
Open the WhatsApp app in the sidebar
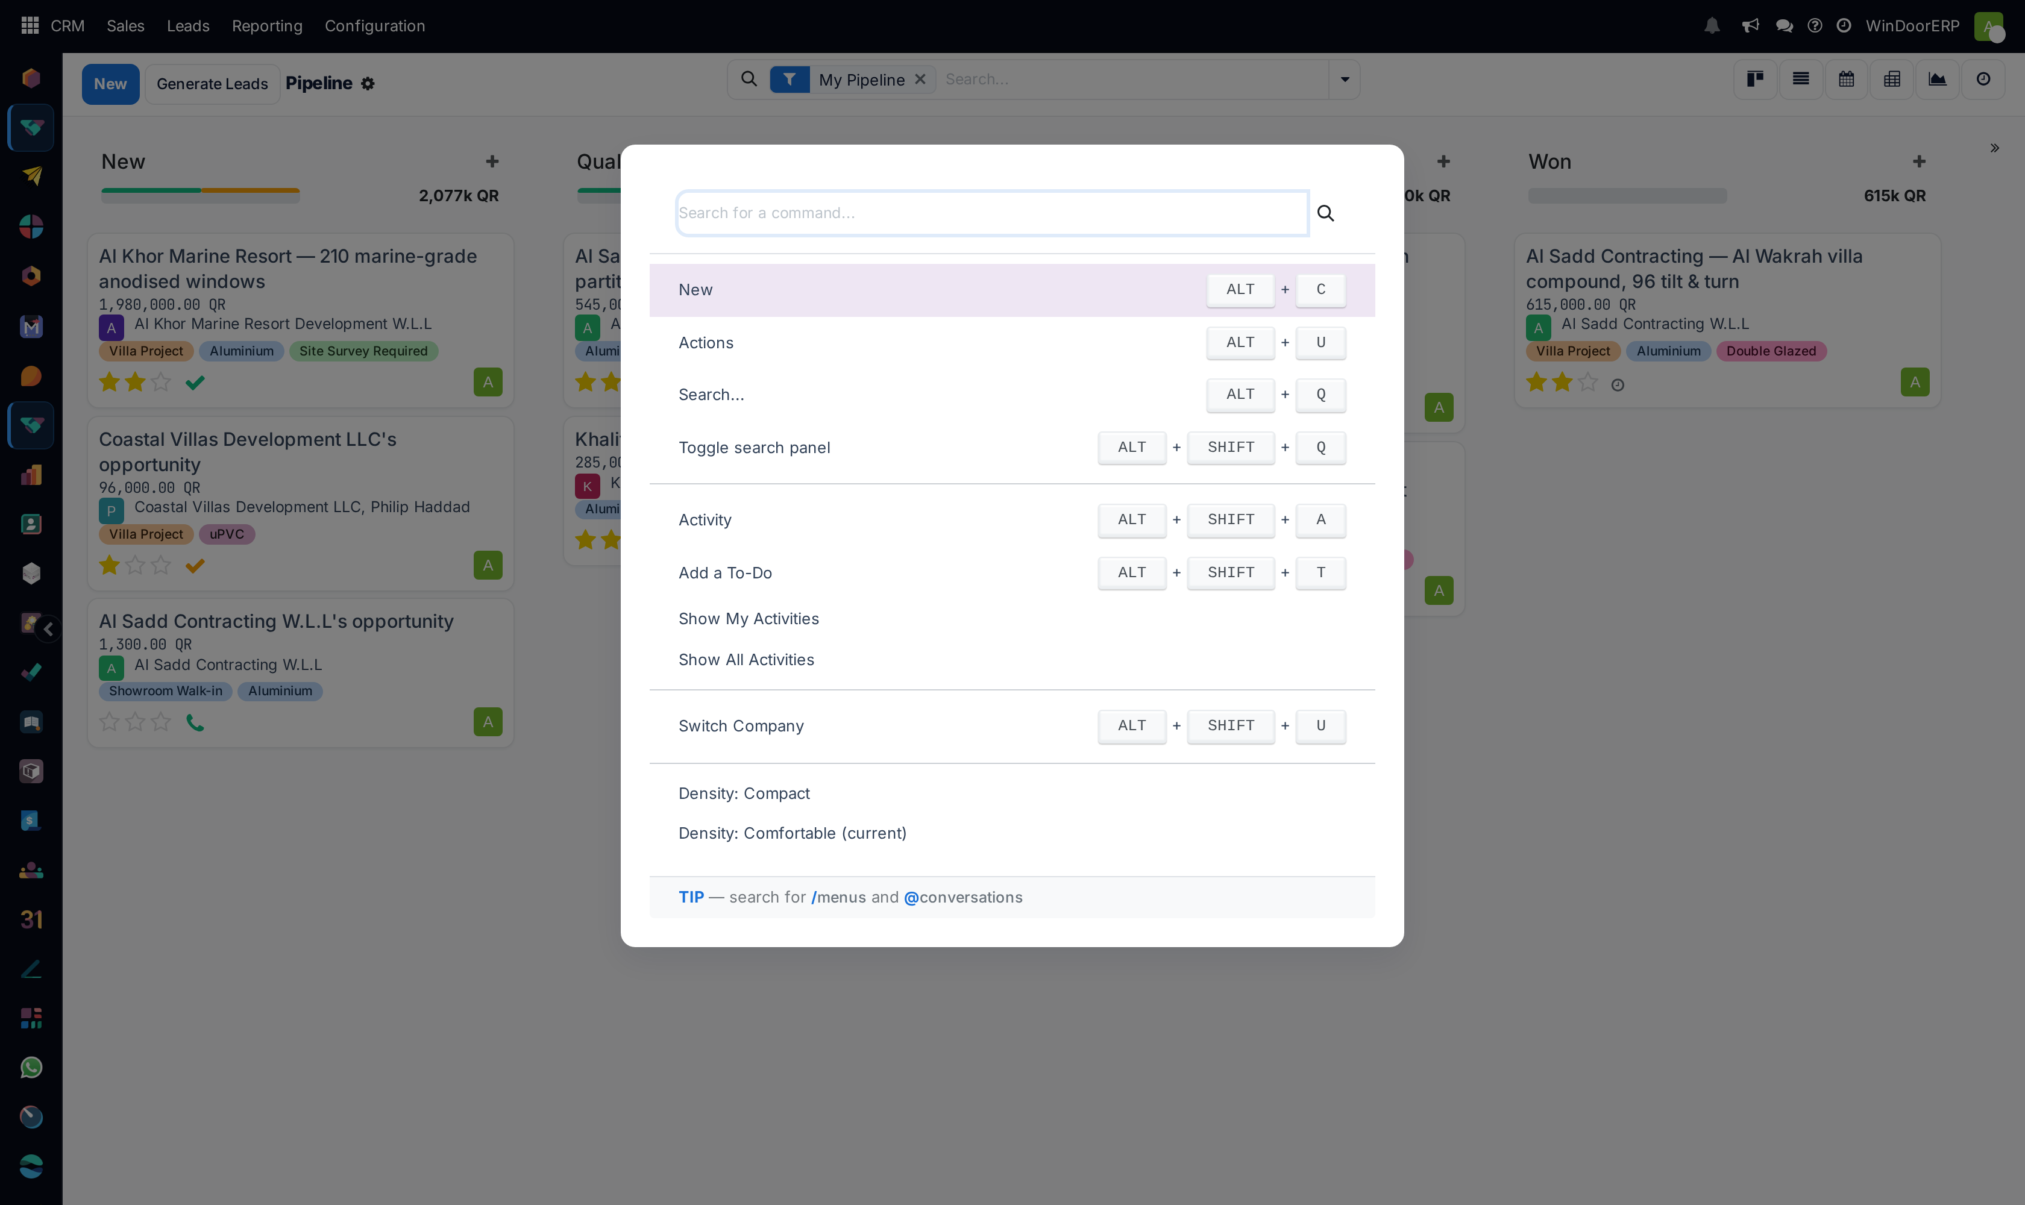31,1067
